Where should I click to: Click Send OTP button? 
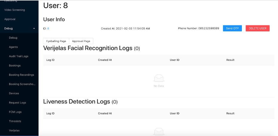[x=232, y=28]
